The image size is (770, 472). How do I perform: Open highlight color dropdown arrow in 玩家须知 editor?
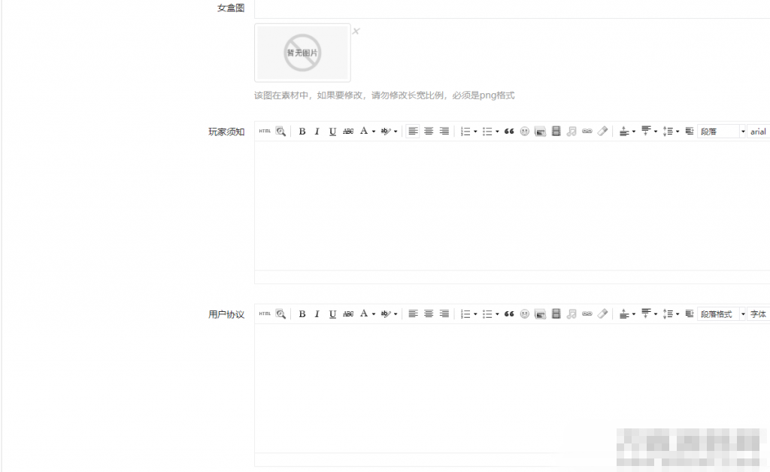396,132
